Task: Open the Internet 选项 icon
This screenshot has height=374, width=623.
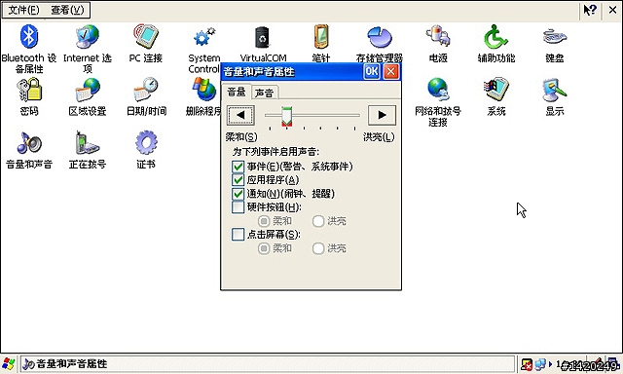Action: [88, 37]
